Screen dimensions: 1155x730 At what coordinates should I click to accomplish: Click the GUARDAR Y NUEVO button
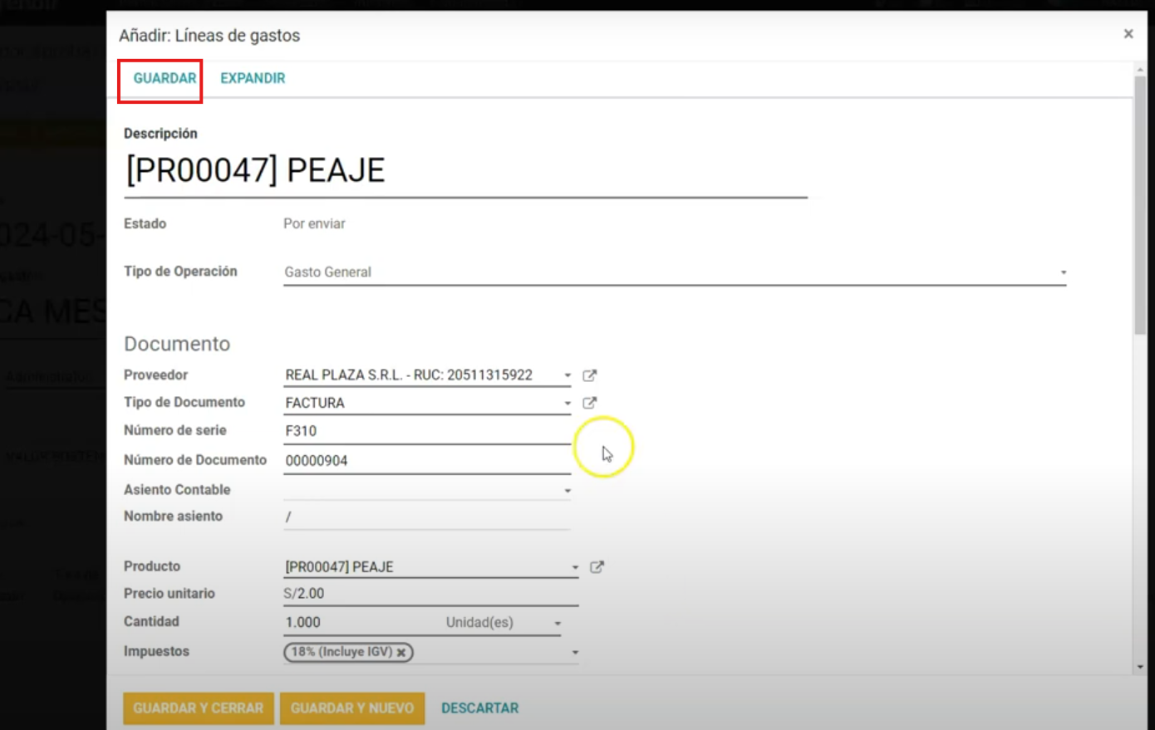(352, 708)
